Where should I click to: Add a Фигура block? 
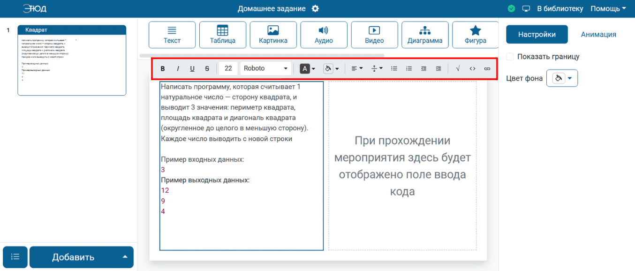point(475,35)
